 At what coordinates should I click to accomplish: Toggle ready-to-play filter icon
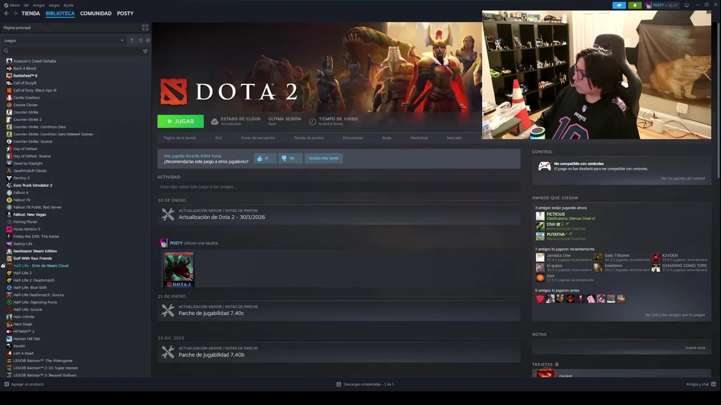coord(148,40)
